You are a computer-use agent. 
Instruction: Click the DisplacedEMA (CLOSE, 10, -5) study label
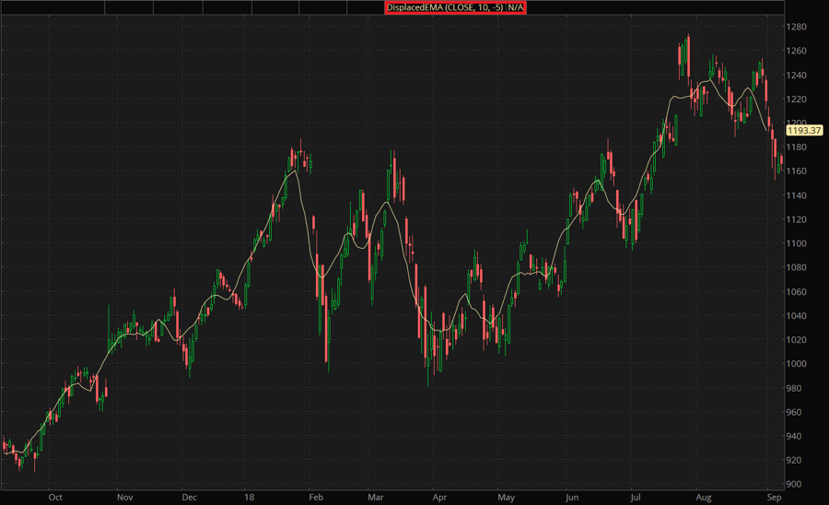[446, 7]
